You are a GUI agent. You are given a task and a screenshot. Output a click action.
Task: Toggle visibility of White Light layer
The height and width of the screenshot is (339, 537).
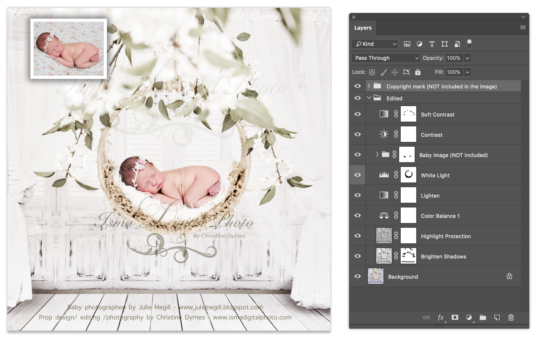pos(358,175)
